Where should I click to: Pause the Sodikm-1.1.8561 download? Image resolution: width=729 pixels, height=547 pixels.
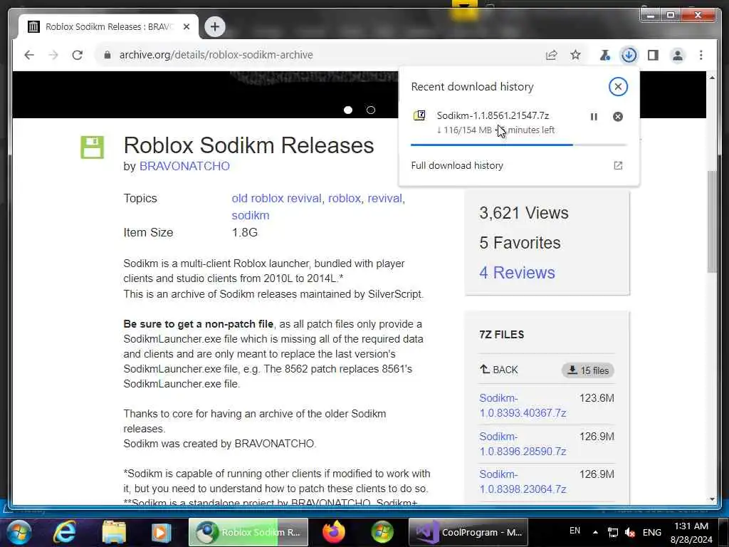[594, 117]
